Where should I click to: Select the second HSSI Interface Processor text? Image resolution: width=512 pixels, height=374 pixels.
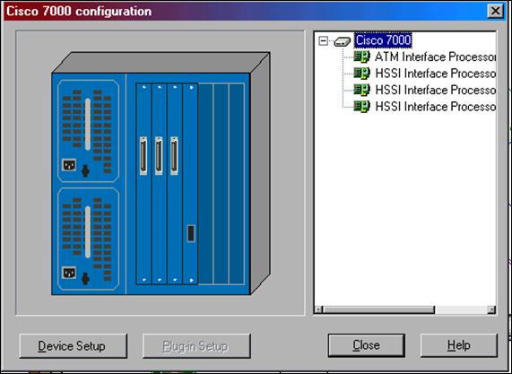pos(435,91)
